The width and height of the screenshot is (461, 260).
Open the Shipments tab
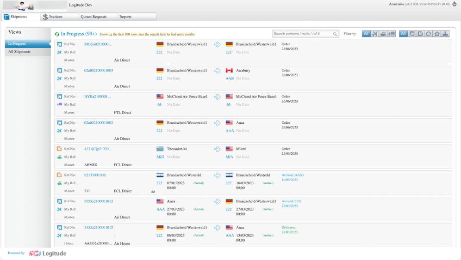[x=21, y=17]
